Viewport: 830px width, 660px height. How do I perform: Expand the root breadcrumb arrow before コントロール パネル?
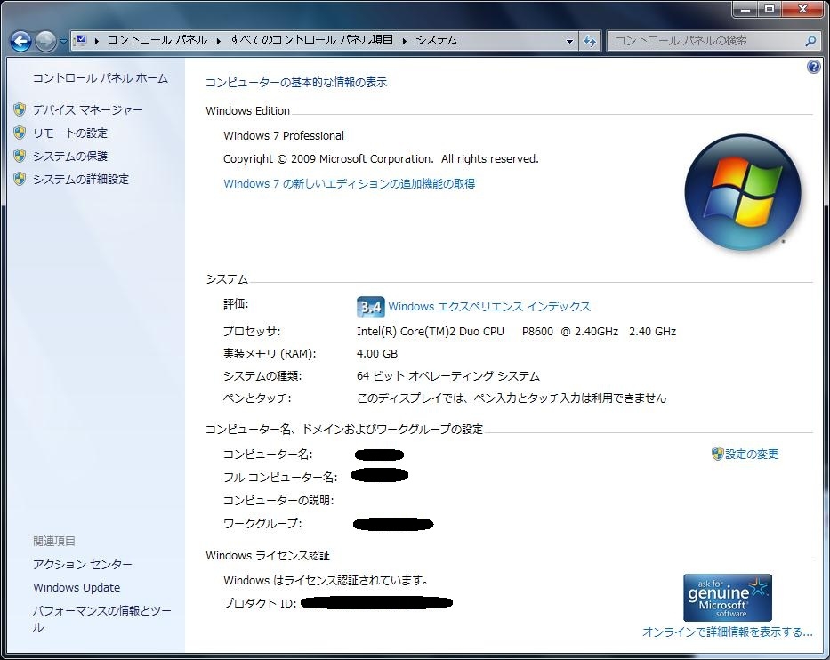click(x=97, y=41)
